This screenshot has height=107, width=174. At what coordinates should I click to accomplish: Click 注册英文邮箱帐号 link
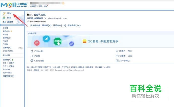tap(35, 18)
